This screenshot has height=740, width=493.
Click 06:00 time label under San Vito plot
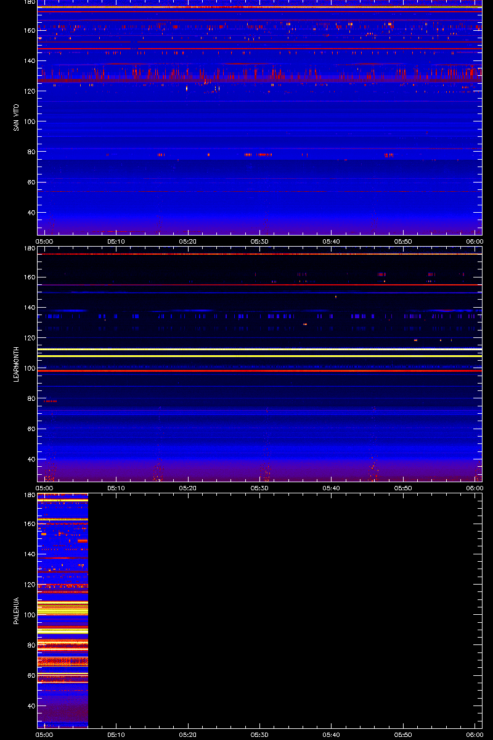click(475, 242)
